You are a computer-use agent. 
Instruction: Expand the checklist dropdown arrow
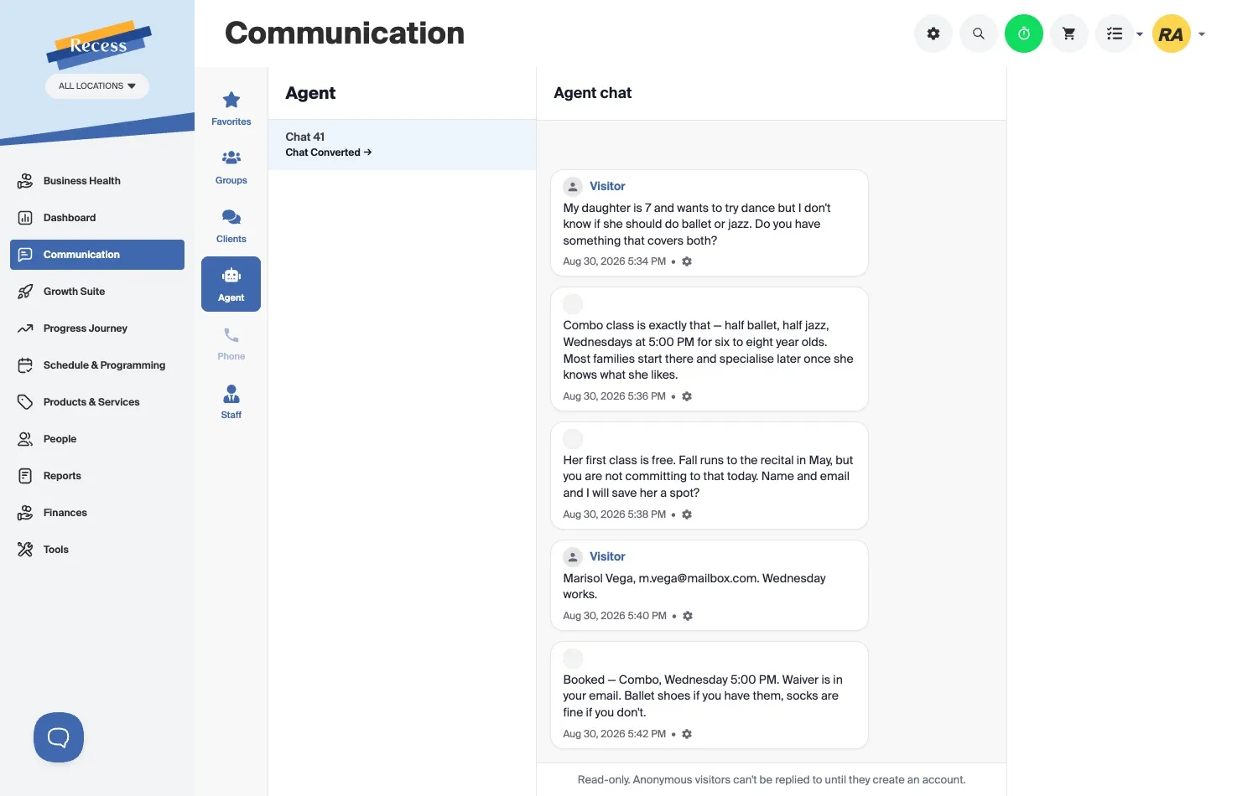[x=1140, y=34]
